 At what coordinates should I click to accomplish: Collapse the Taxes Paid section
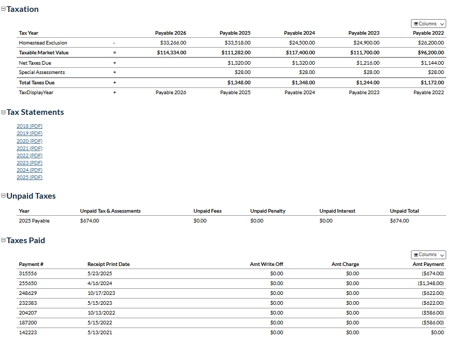(4, 241)
